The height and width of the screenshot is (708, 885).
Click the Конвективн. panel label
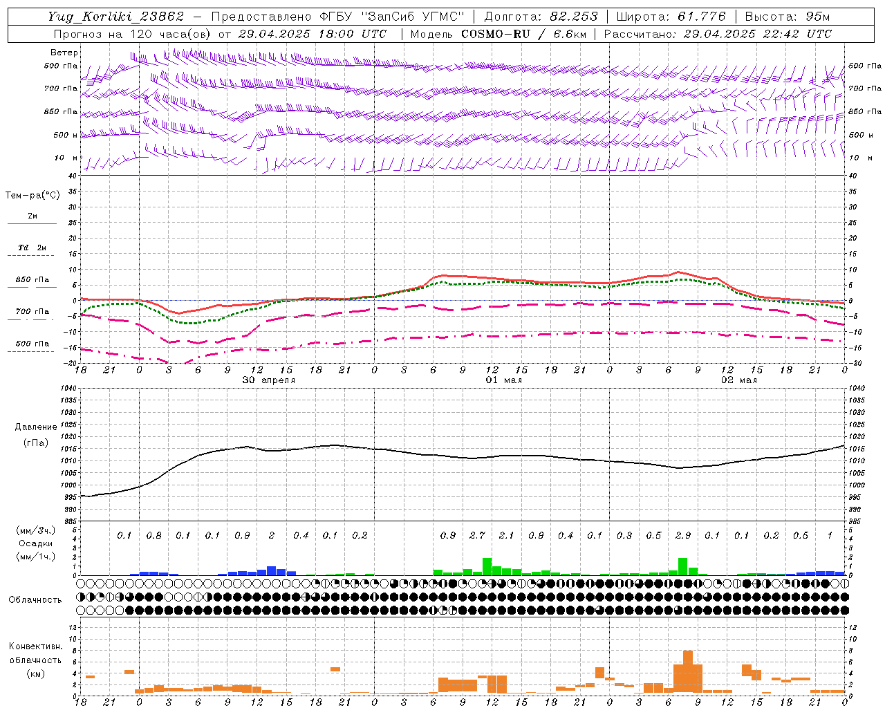tap(36, 646)
